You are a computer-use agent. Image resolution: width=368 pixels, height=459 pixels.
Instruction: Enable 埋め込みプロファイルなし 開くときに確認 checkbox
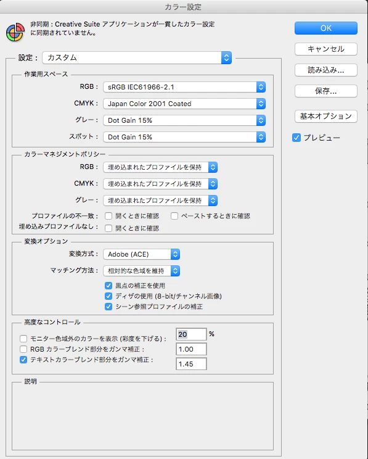(x=108, y=228)
